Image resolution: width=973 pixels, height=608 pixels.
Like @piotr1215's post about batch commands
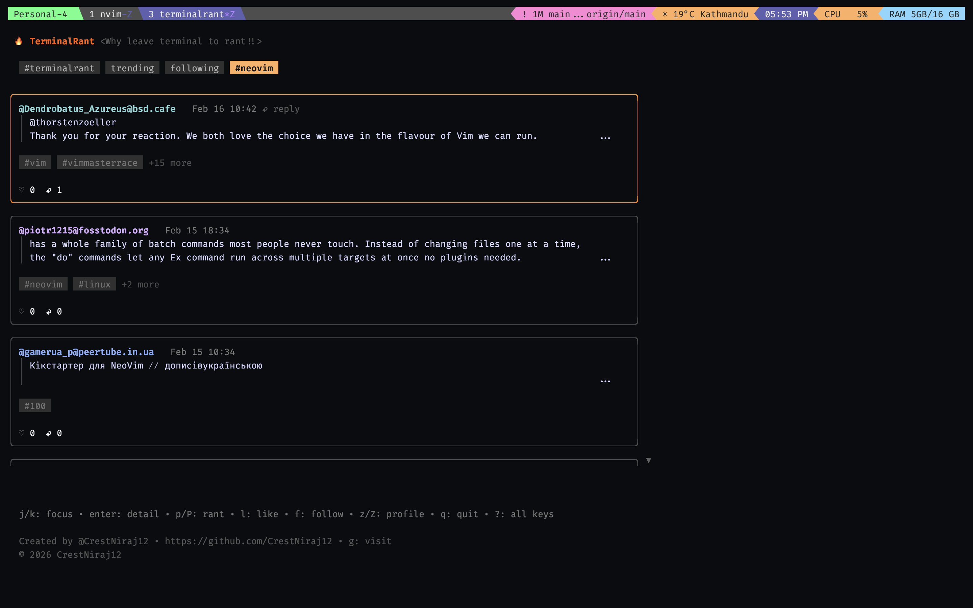point(21,311)
